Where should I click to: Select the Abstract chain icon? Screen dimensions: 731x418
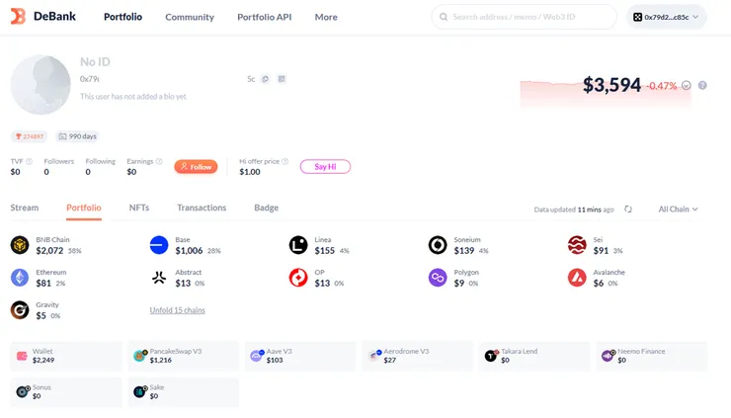pyautogui.click(x=159, y=278)
